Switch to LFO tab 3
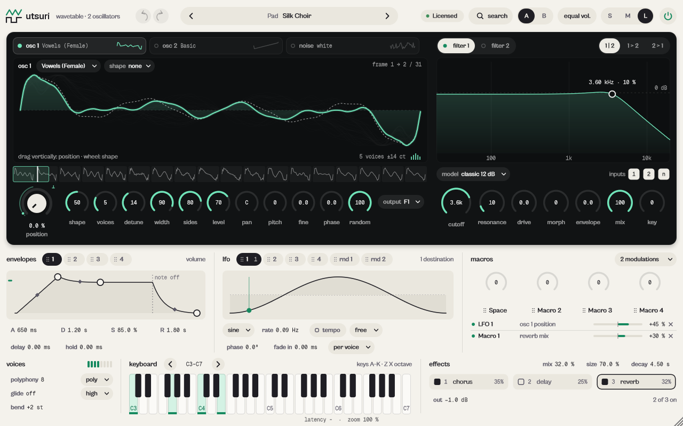 (x=295, y=259)
